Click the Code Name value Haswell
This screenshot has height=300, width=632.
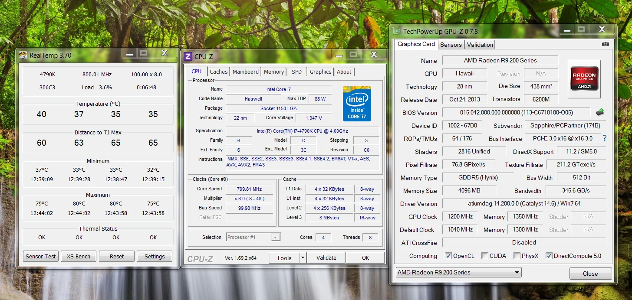point(253,99)
